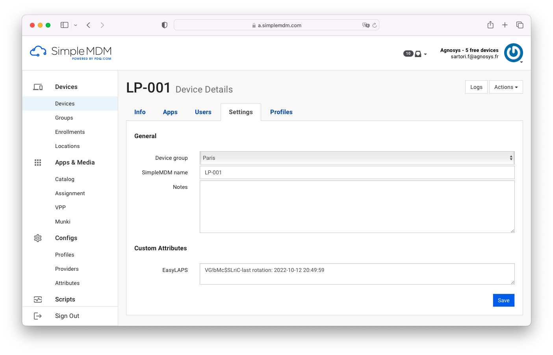
Task: Click the Configs gear icon in sidebar
Action: pyautogui.click(x=38, y=238)
